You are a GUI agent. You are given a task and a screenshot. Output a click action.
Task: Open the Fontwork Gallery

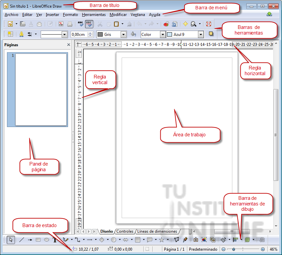pos(196,240)
